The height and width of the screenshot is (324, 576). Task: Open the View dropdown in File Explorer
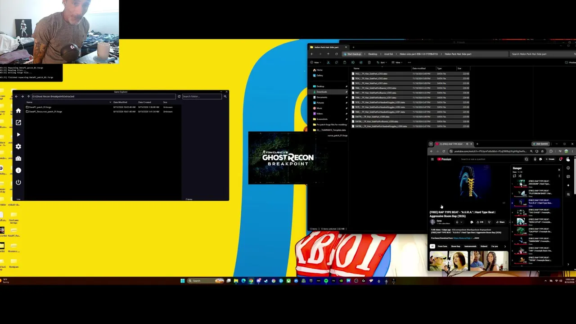point(396,63)
